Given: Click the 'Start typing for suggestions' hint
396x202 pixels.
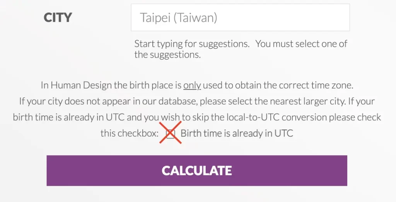Looking at the screenshot, I should point(192,44).
